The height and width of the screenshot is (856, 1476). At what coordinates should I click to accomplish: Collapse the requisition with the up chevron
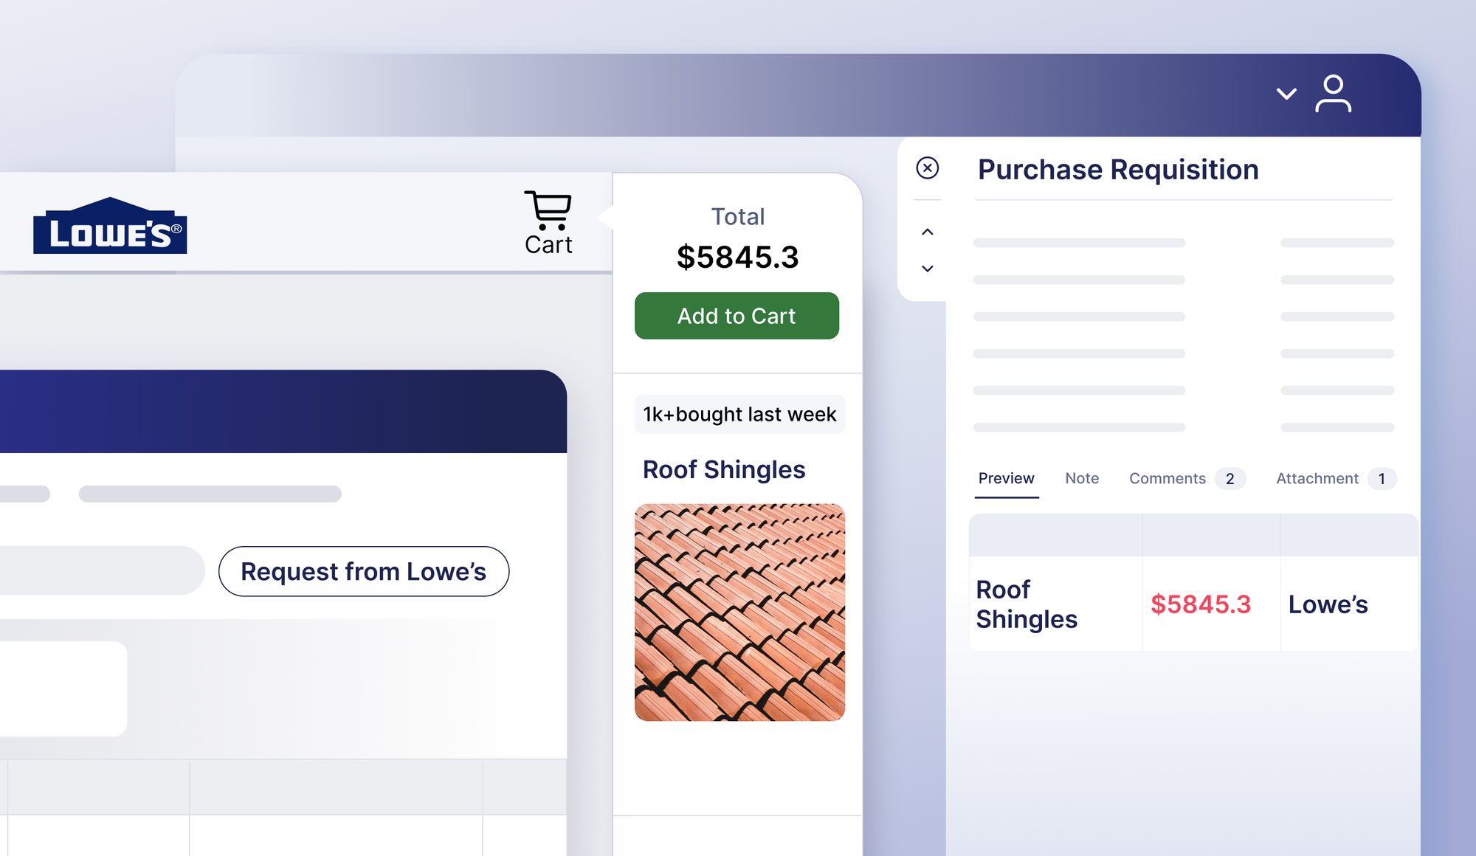pos(927,231)
